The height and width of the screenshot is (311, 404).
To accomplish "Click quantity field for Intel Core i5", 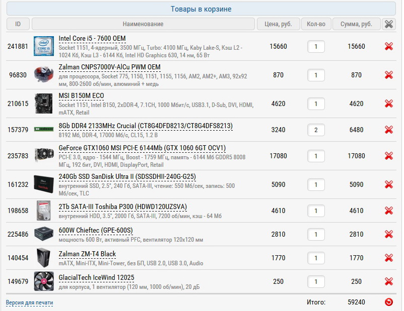I will [316, 47].
